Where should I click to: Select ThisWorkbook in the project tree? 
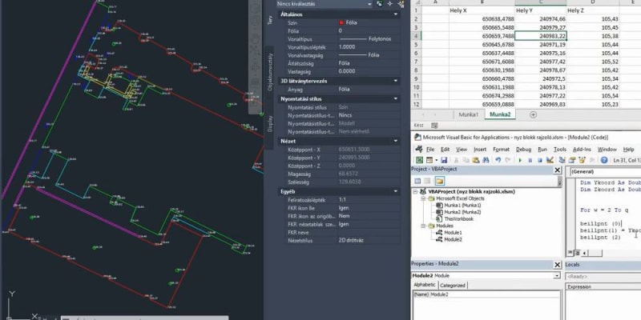tap(458, 218)
